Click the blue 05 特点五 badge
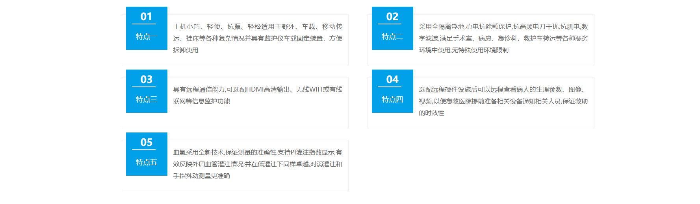This screenshot has height=204, width=700. click(147, 154)
